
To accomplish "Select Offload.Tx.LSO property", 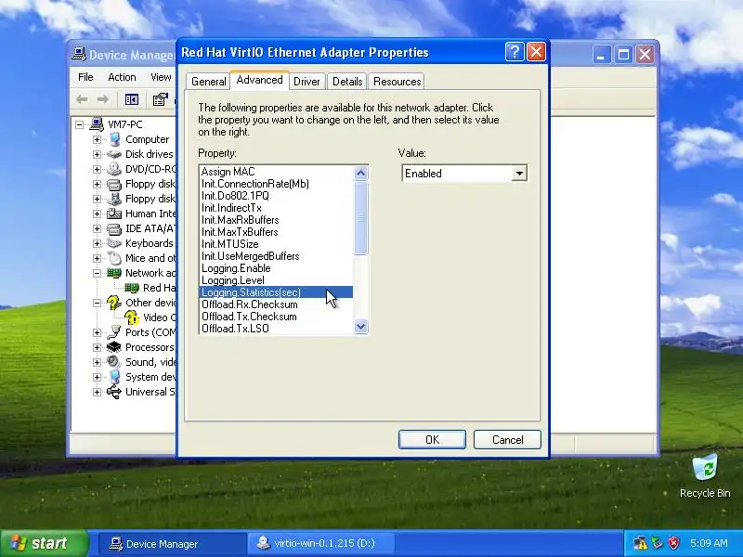I will (x=276, y=329).
